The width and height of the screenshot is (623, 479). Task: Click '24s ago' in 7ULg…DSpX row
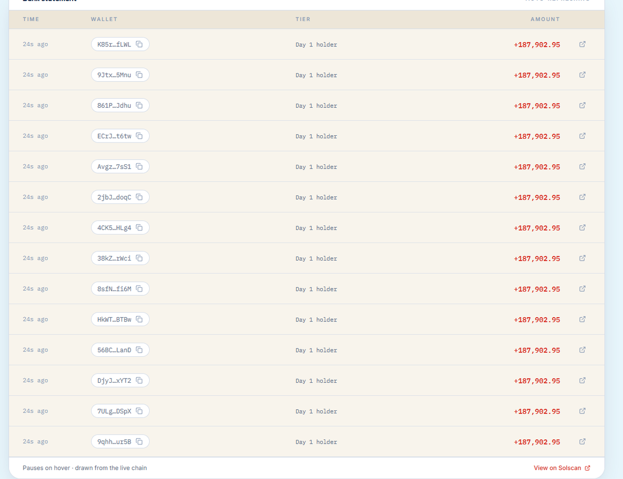35,411
